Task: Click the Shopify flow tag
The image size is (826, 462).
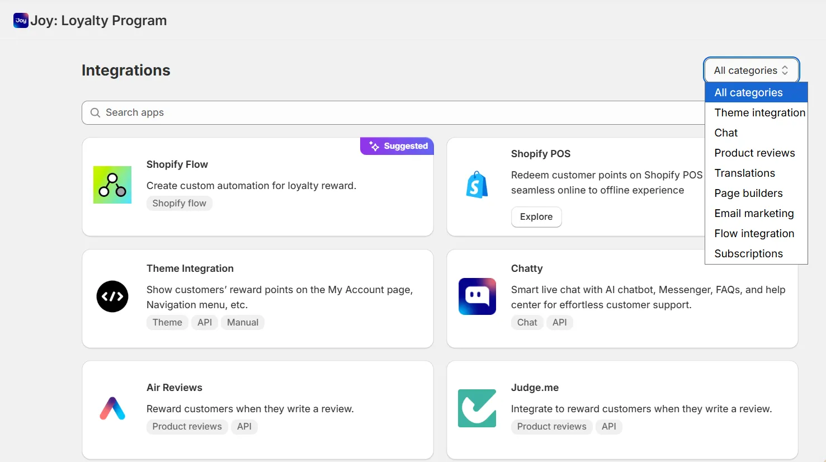Action: [x=180, y=203]
